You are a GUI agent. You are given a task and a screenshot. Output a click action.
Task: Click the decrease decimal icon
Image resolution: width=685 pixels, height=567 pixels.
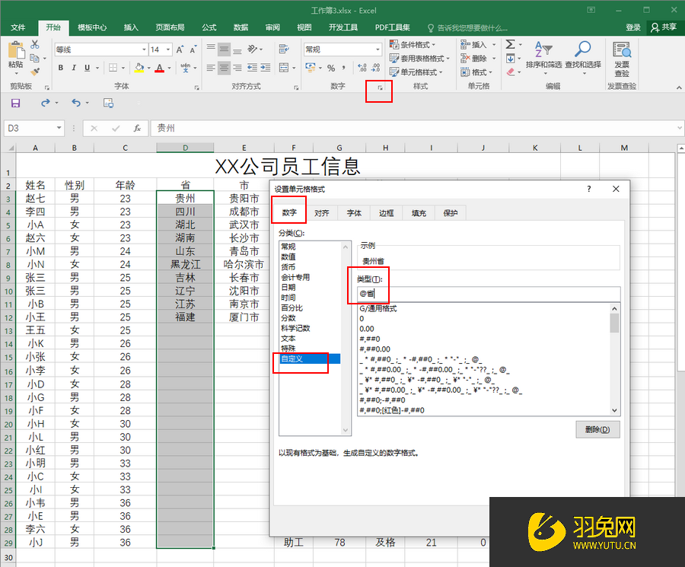(376, 68)
